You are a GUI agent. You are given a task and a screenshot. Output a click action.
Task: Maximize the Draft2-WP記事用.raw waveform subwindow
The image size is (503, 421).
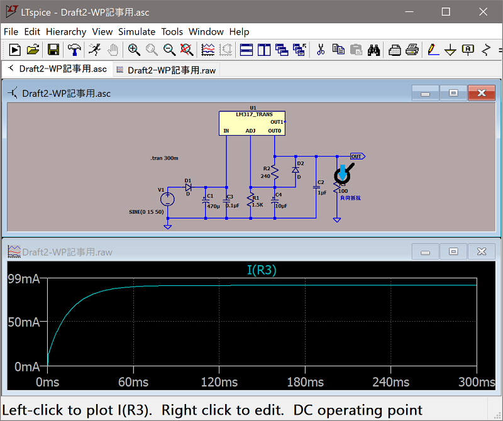pyautogui.click(x=453, y=252)
